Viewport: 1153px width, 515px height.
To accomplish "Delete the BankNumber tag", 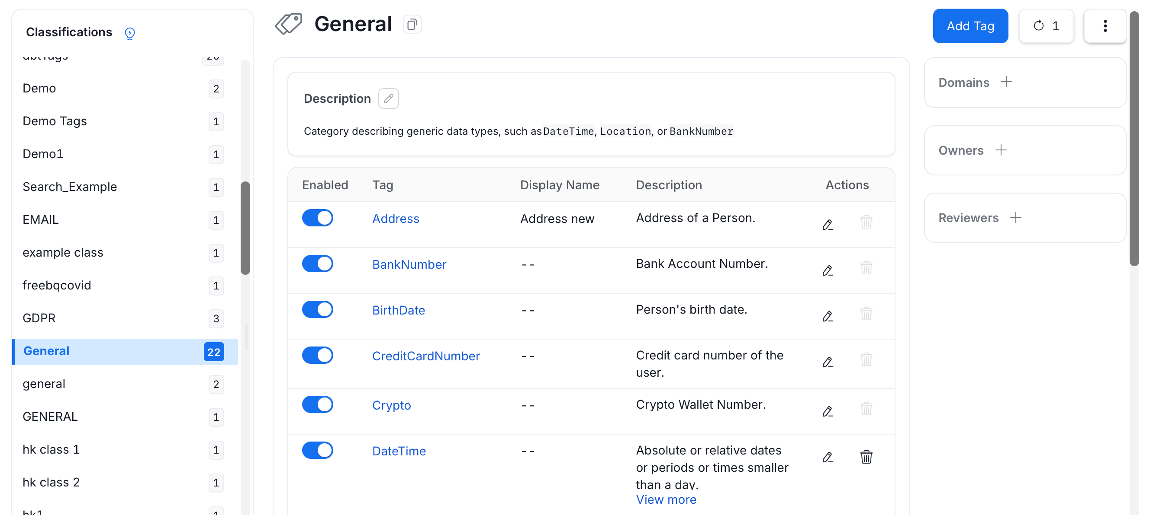I will pyautogui.click(x=866, y=268).
